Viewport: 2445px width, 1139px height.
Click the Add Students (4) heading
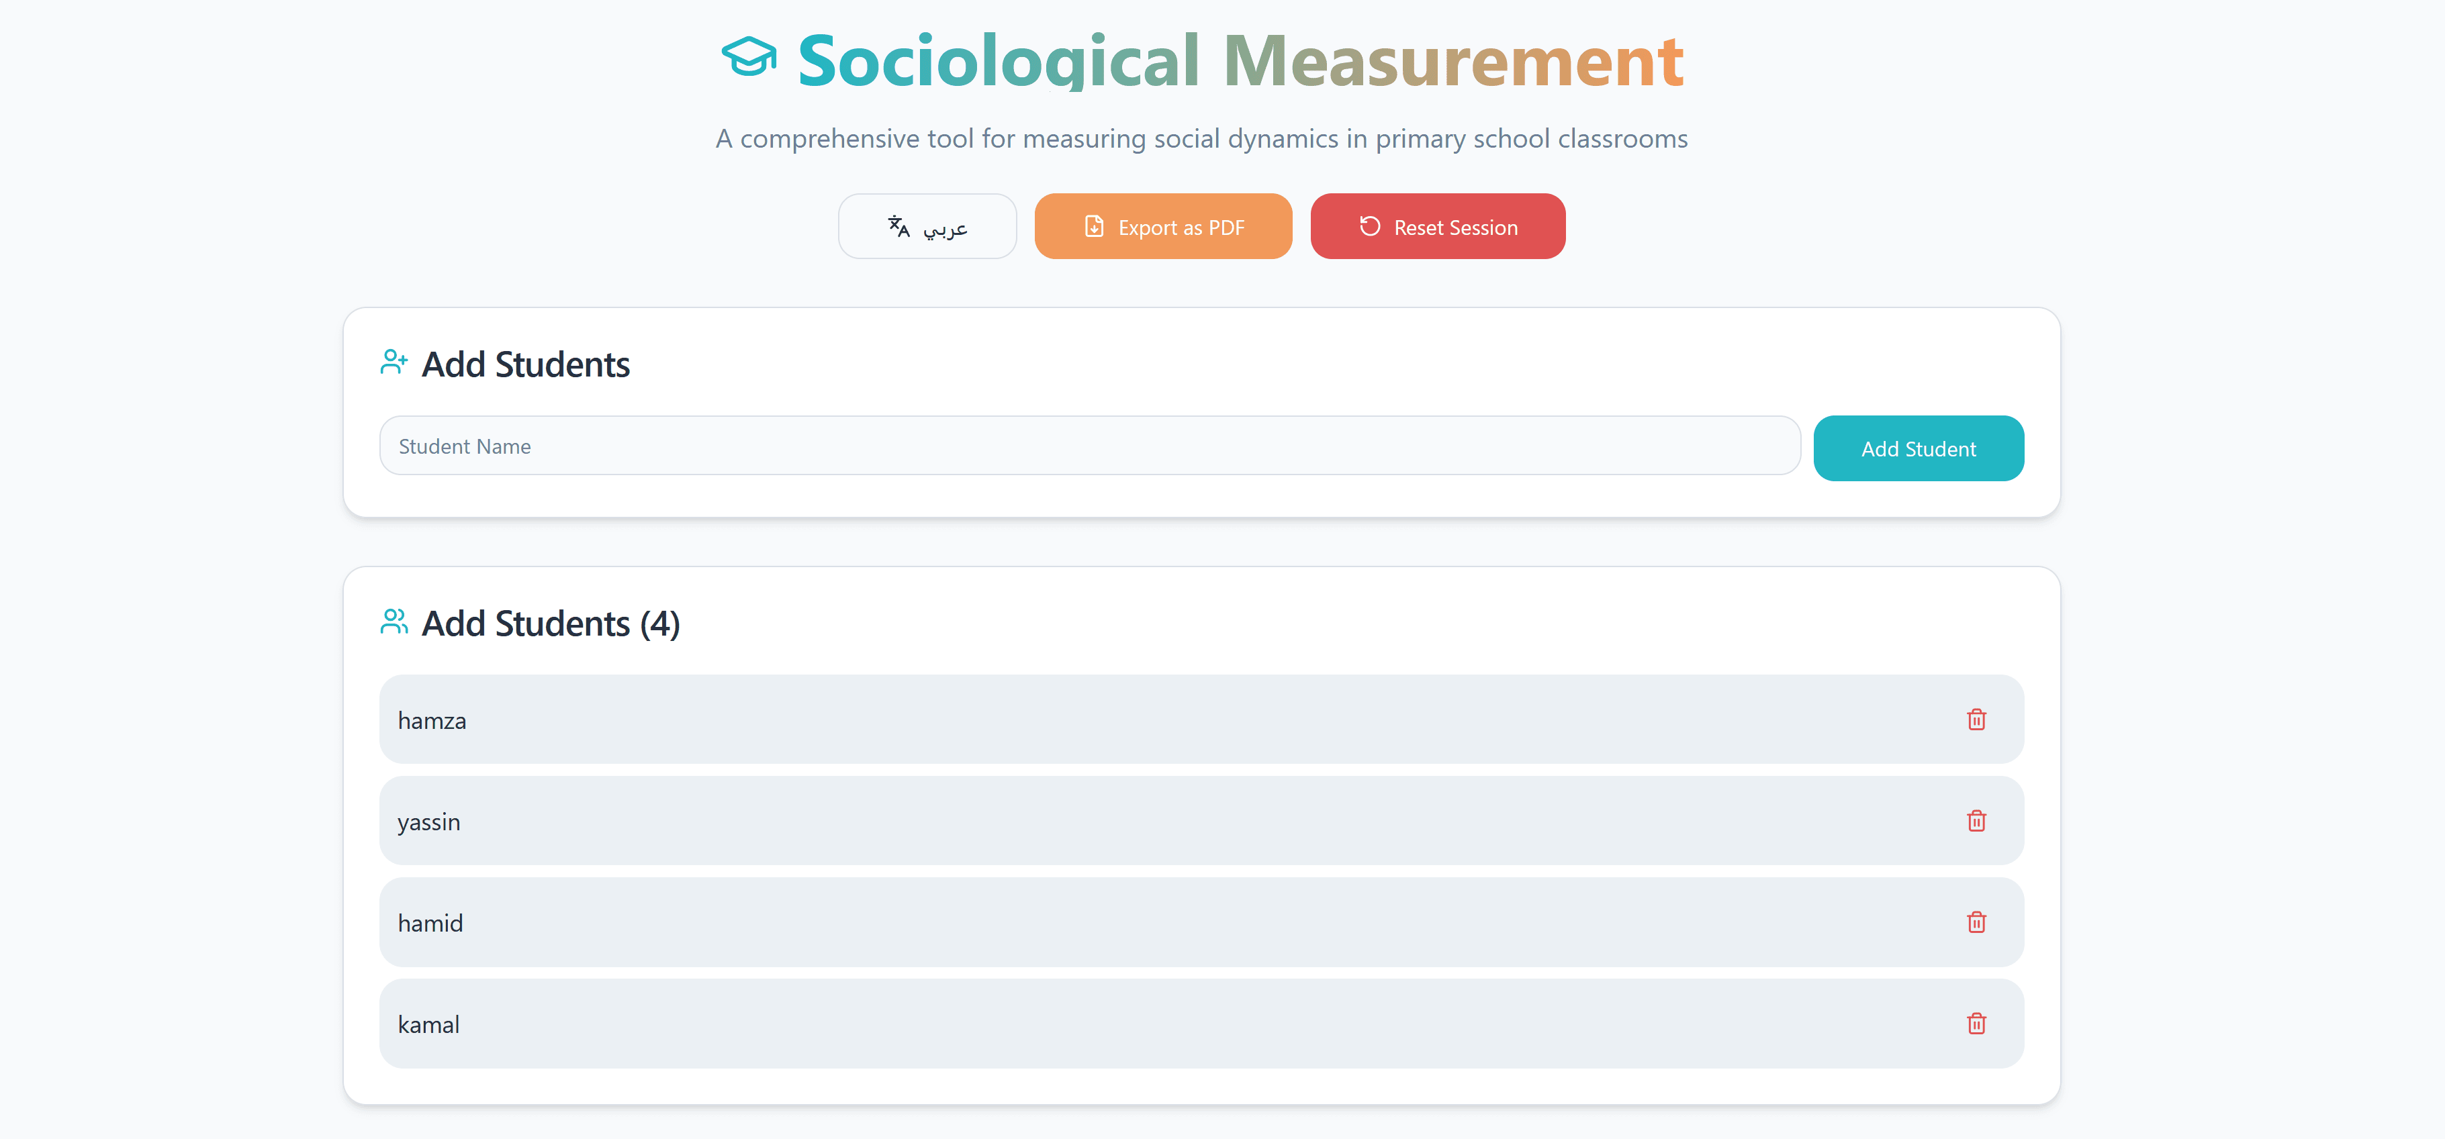click(551, 623)
